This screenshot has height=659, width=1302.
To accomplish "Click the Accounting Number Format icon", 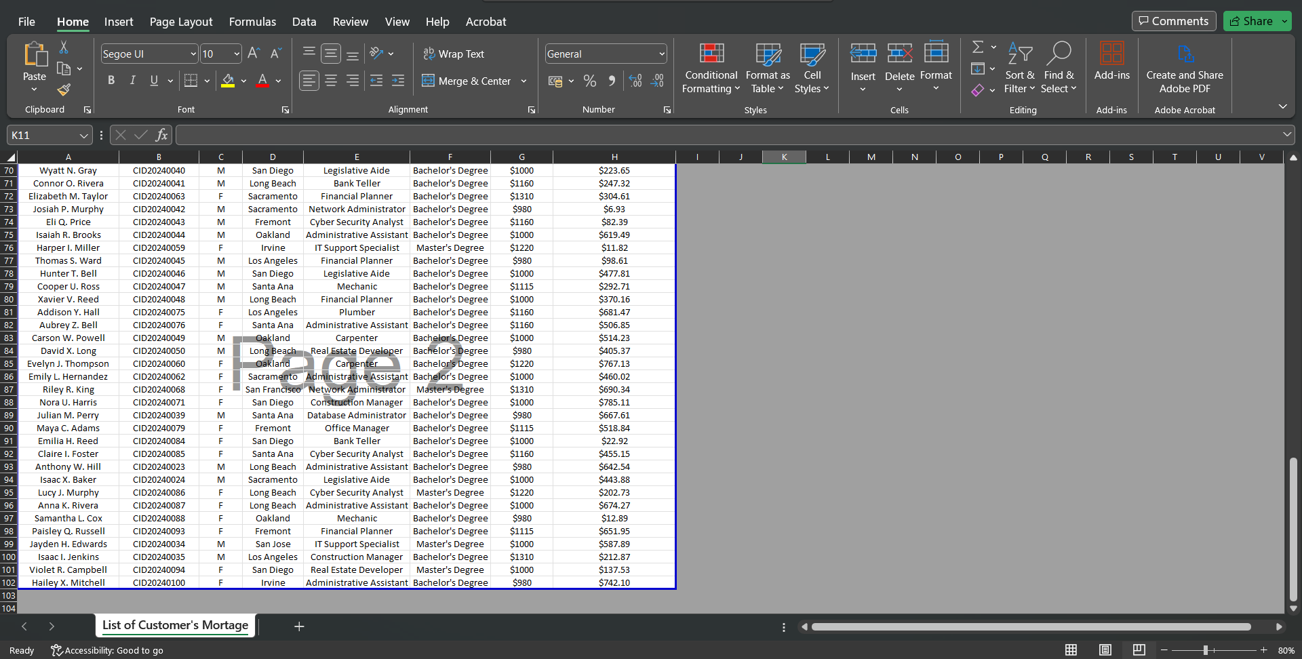I will point(555,81).
